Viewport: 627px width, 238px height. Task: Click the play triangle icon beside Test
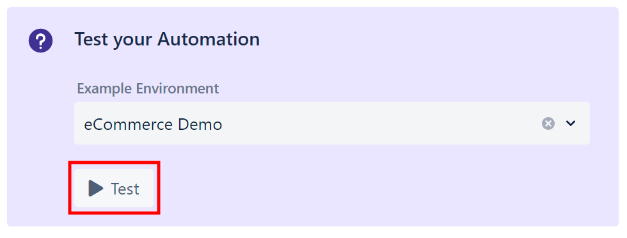point(95,188)
